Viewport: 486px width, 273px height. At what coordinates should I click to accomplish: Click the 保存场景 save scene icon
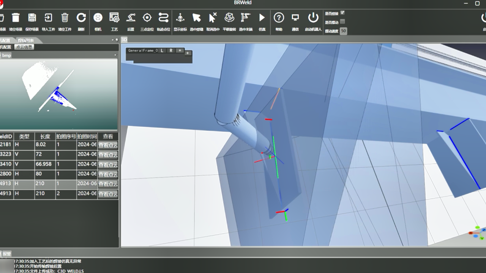(32, 18)
